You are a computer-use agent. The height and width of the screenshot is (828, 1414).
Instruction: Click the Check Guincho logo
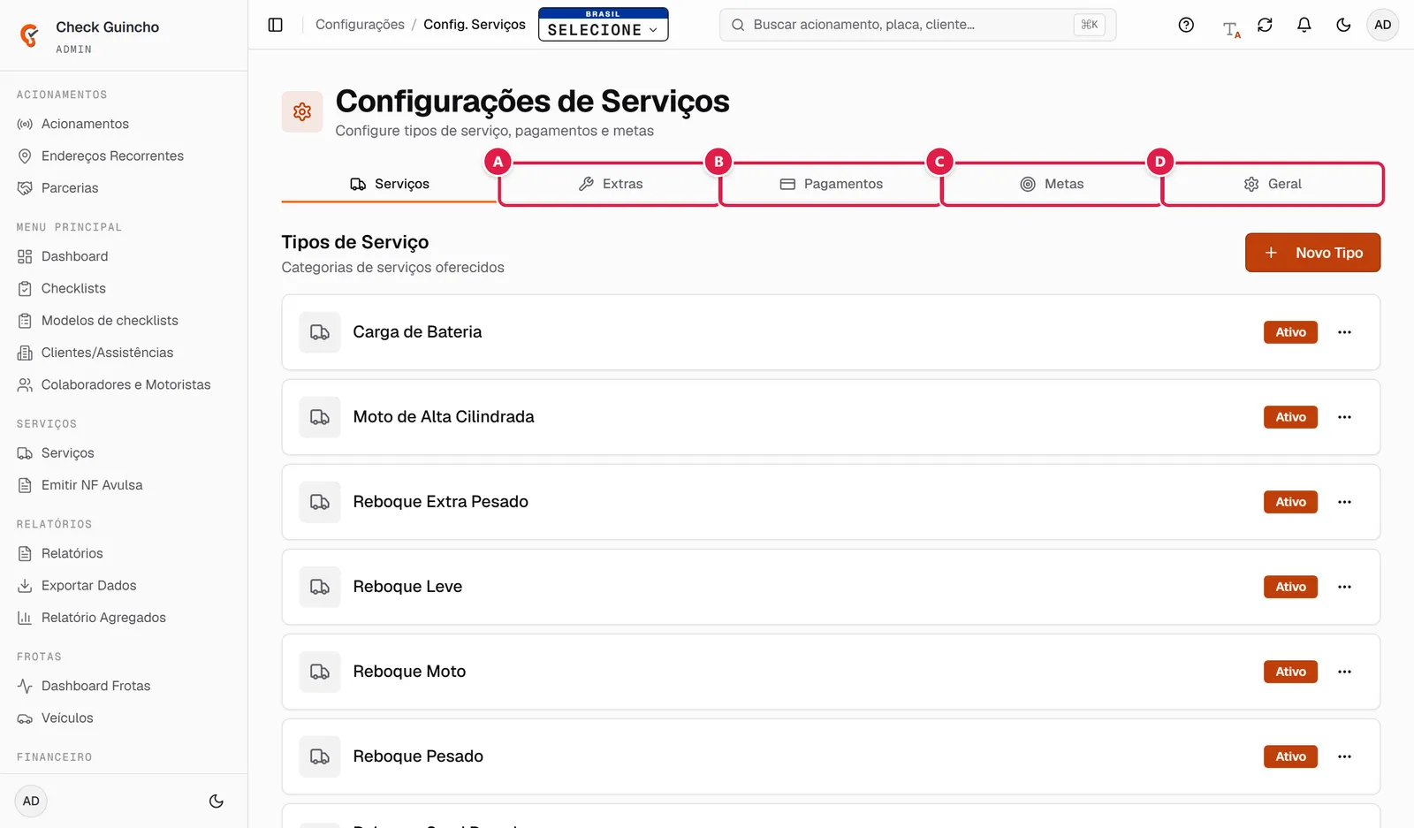(30, 35)
